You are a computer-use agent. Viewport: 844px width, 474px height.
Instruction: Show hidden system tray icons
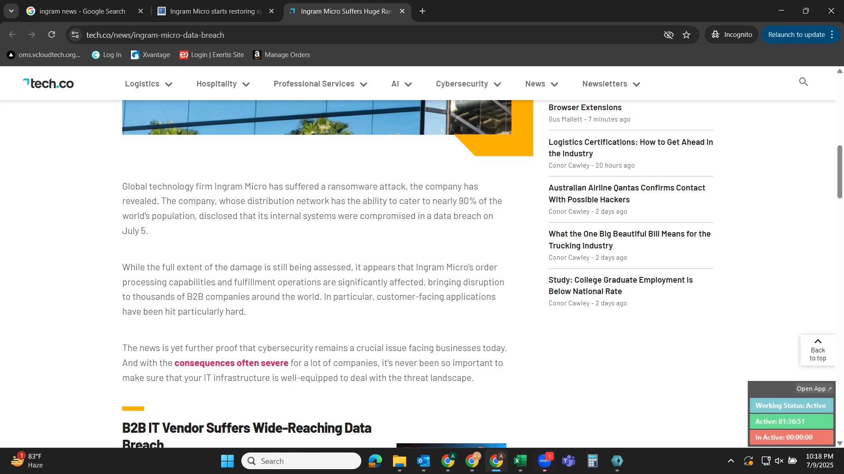click(x=731, y=461)
